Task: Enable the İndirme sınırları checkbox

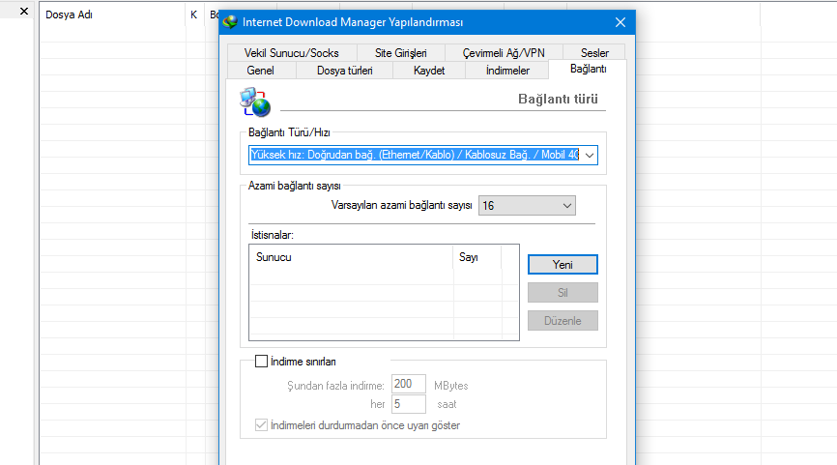Action: (261, 362)
